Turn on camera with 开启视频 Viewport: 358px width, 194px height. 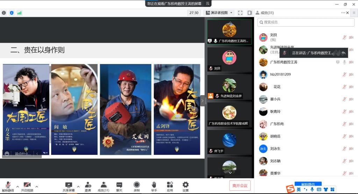27,186
